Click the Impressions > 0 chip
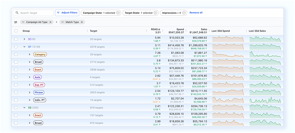This screenshot has height=133, width=295. click(173, 13)
